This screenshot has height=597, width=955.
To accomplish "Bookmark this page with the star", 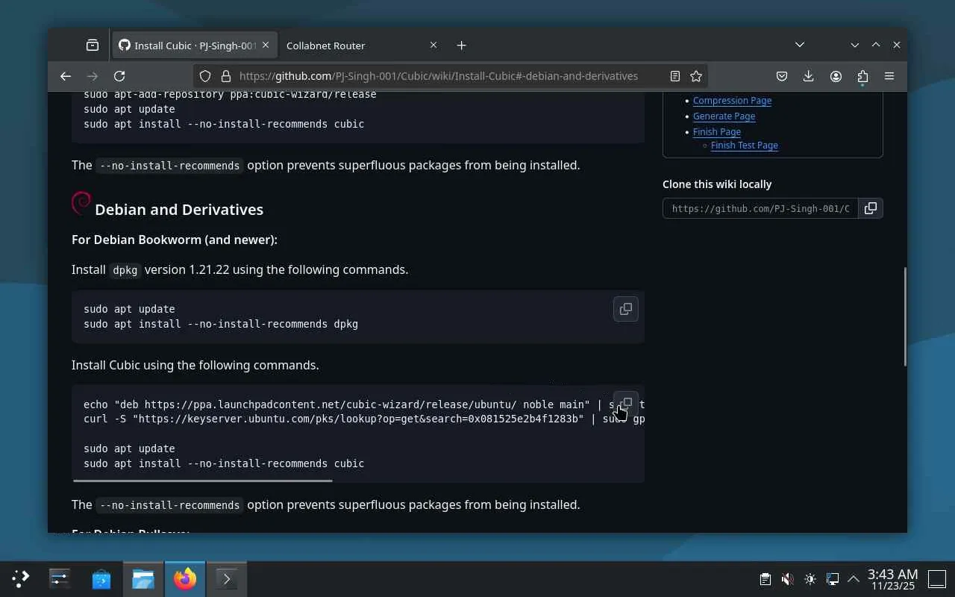I will point(696,76).
